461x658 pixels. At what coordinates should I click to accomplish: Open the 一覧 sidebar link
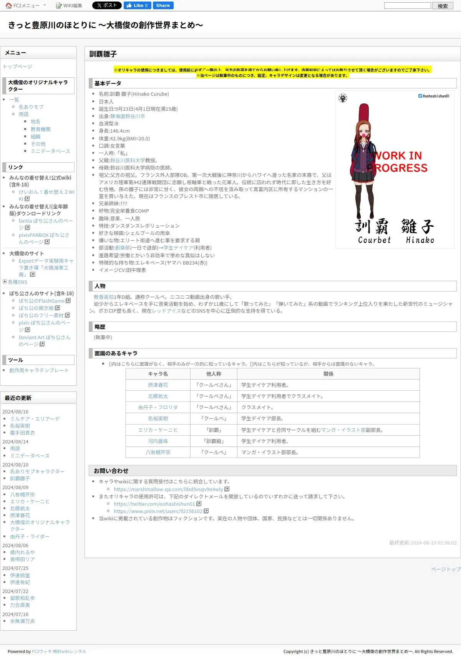pos(14,100)
